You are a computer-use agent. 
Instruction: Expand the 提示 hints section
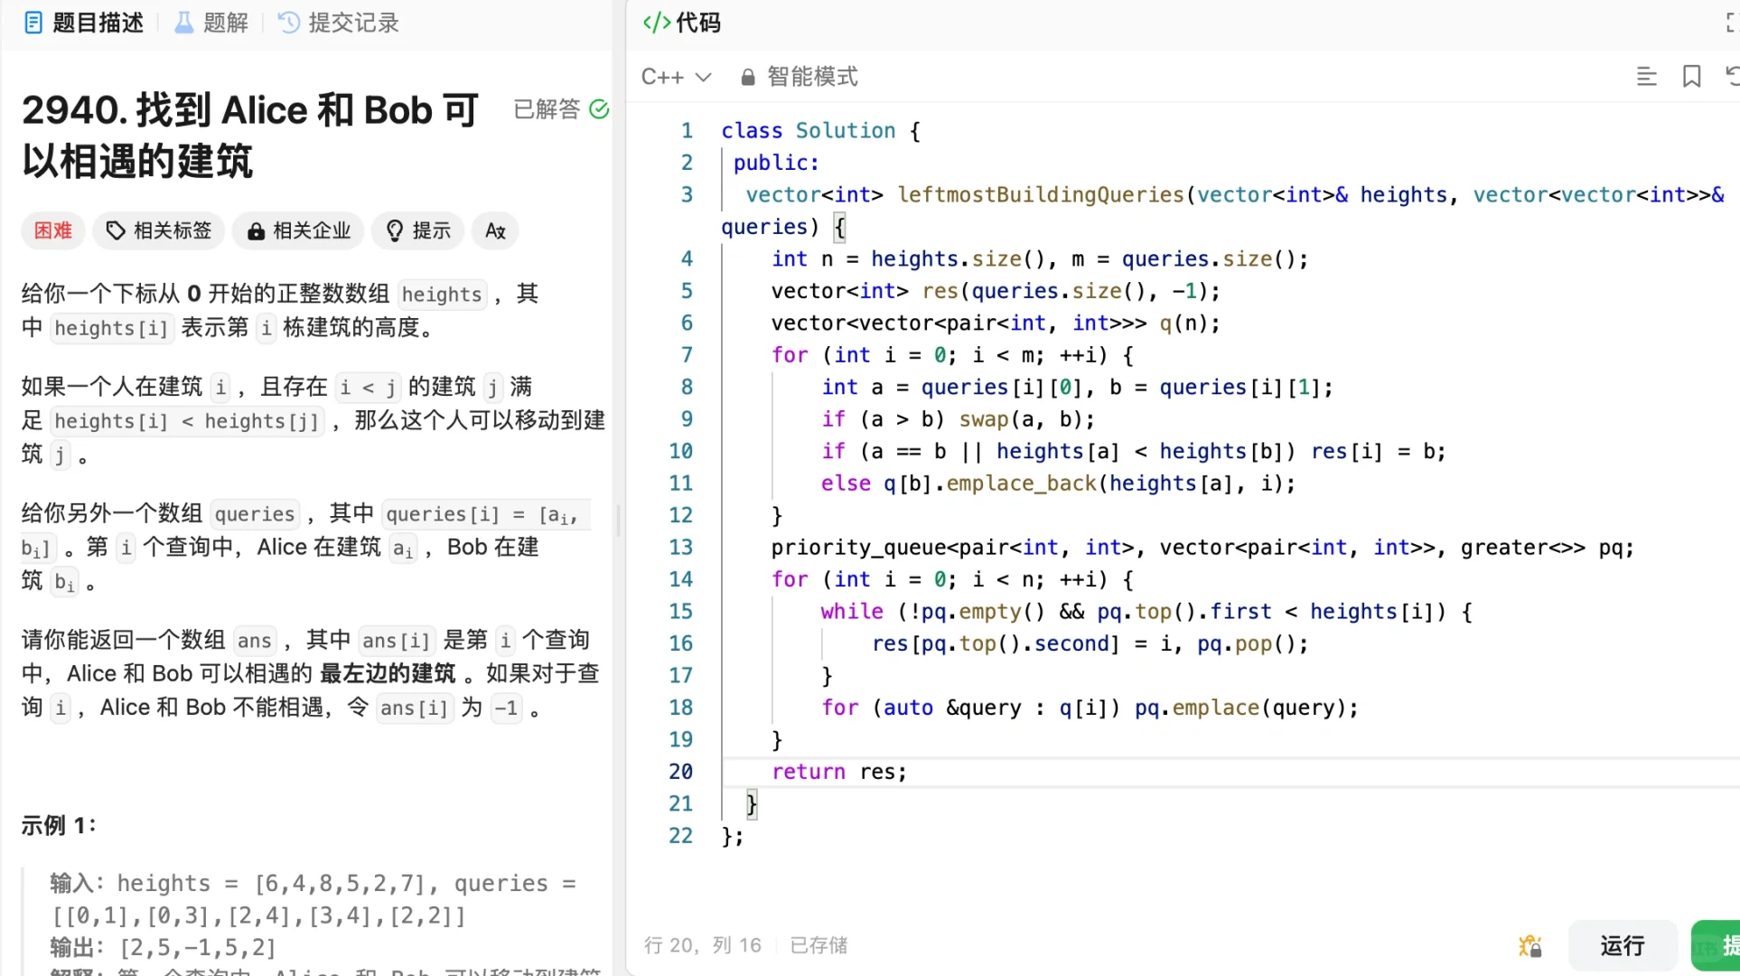coord(418,231)
